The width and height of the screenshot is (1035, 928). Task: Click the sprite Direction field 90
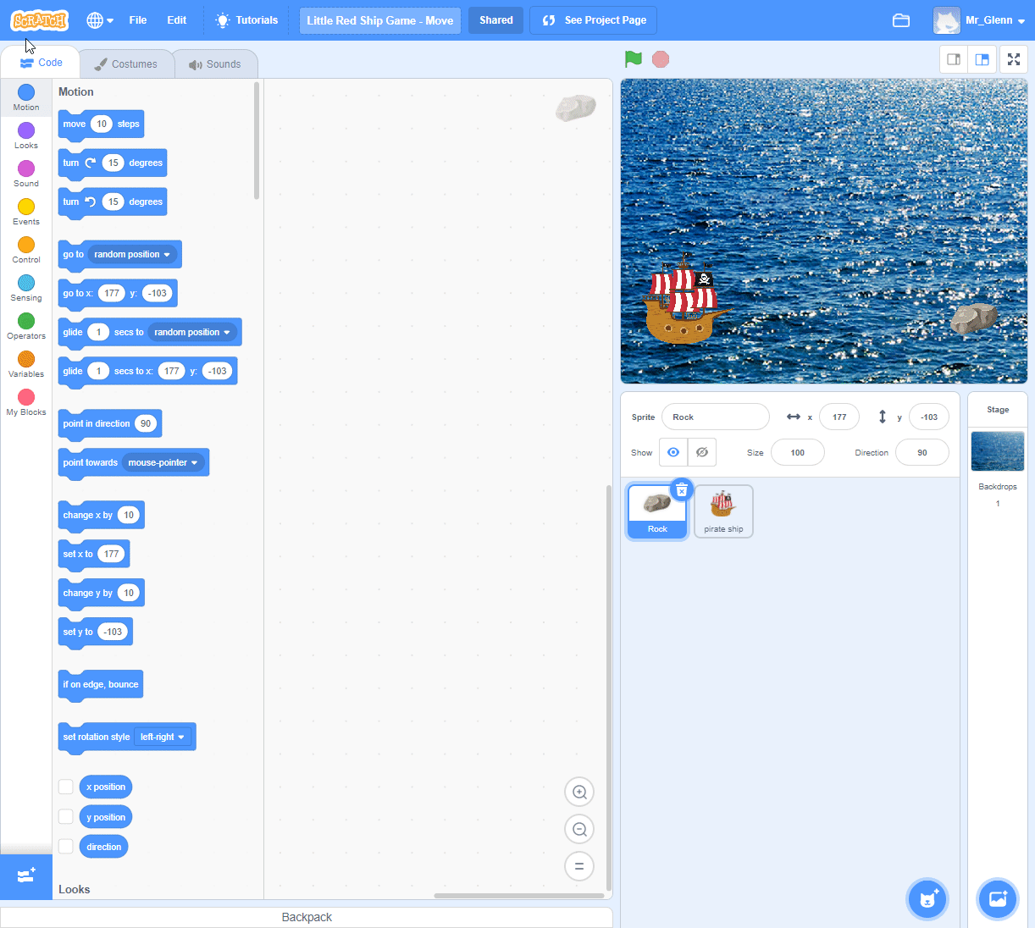[922, 453]
